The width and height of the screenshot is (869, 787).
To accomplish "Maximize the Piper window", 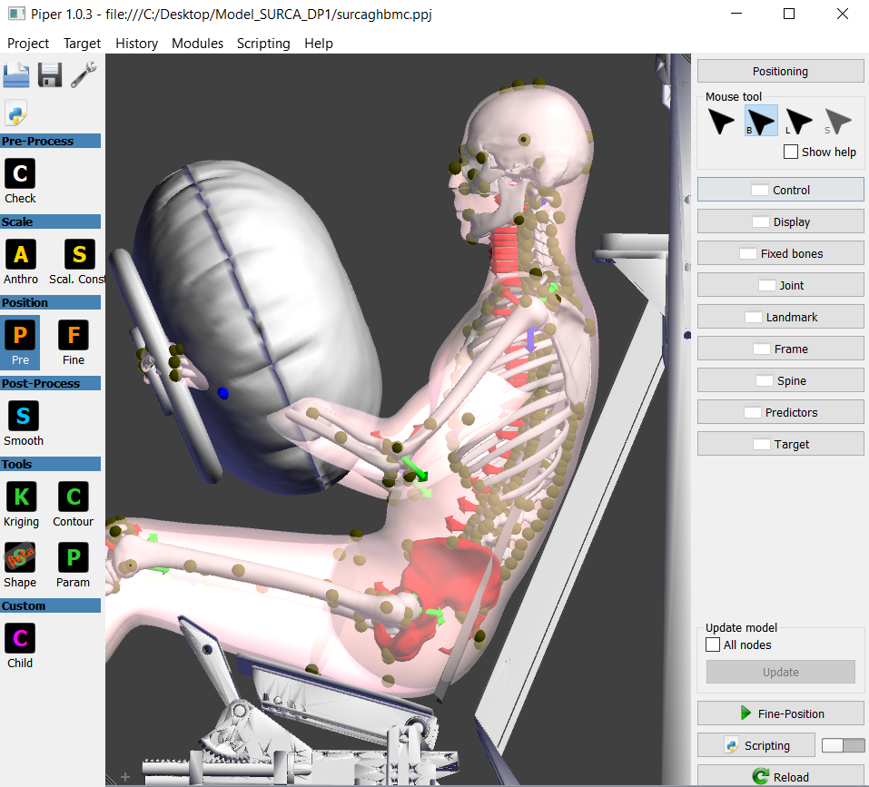I will (789, 14).
